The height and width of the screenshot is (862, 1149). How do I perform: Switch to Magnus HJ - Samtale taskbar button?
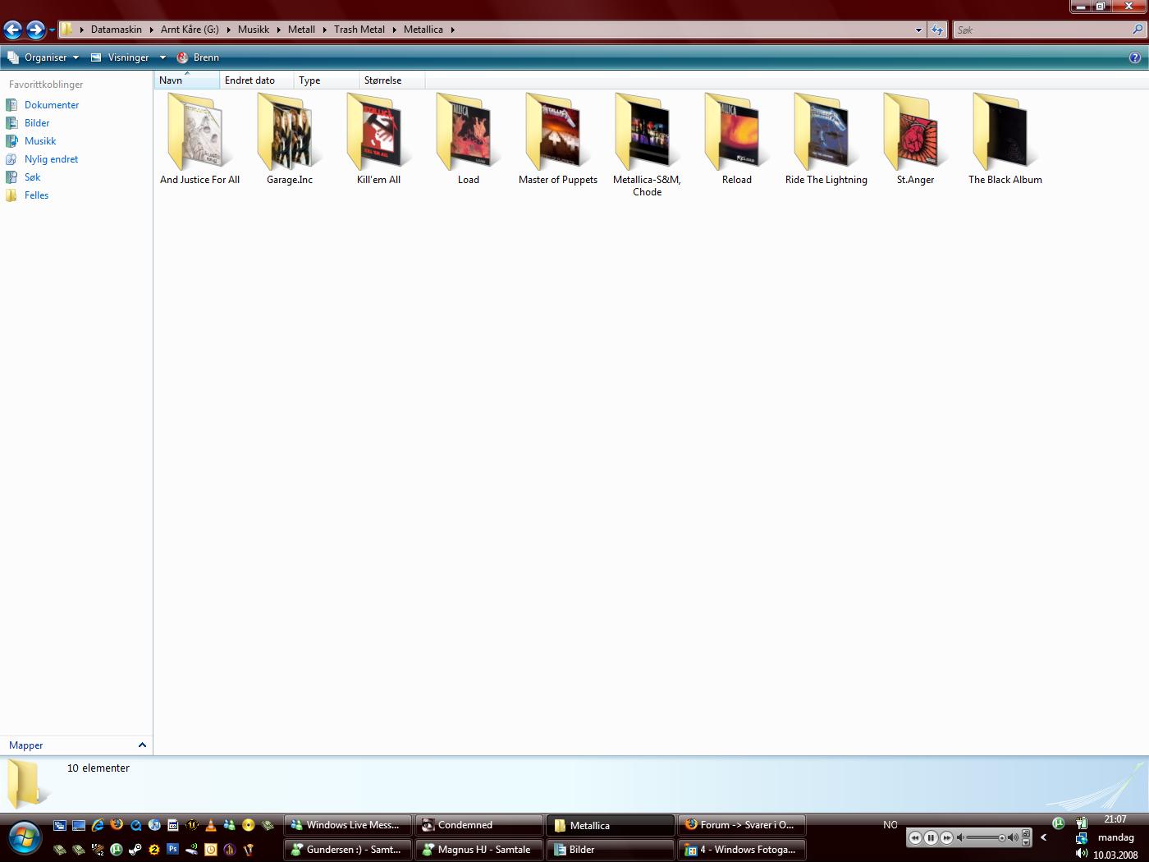(x=479, y=850)
